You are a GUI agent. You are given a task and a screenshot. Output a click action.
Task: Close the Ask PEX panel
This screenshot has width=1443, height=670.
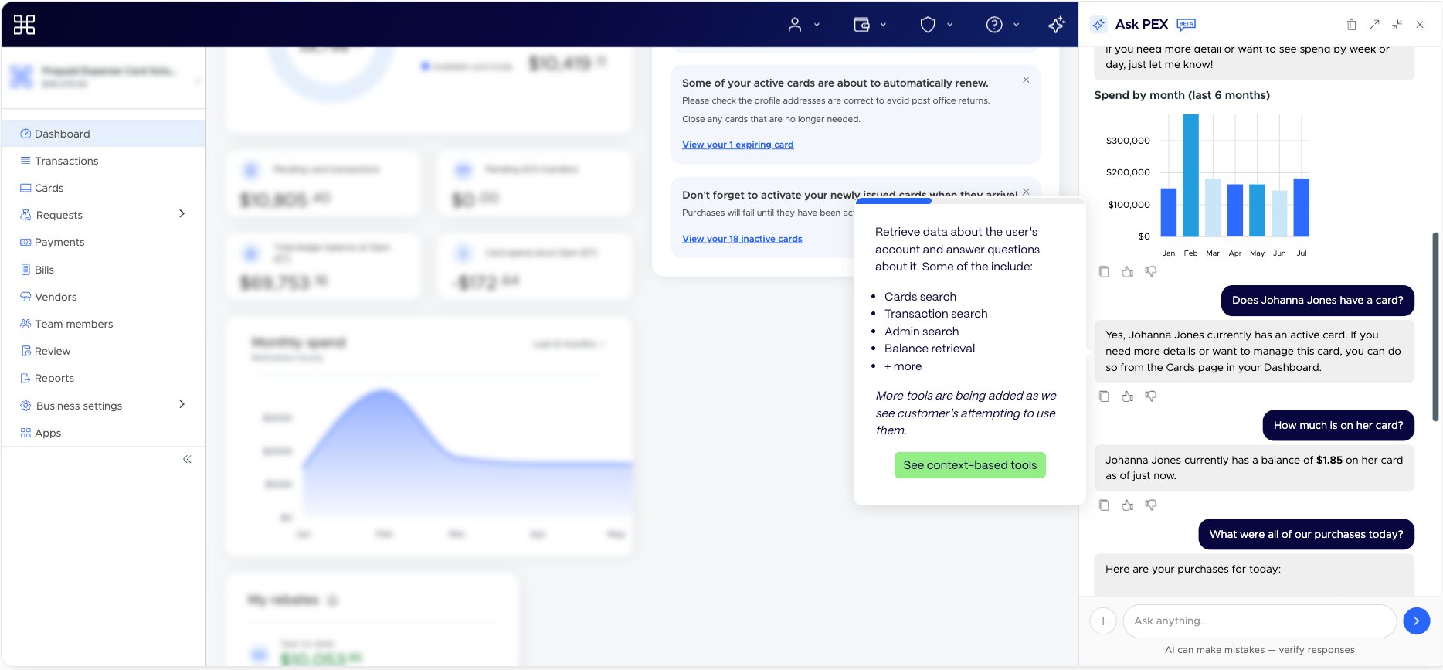tap(1420, 25)
